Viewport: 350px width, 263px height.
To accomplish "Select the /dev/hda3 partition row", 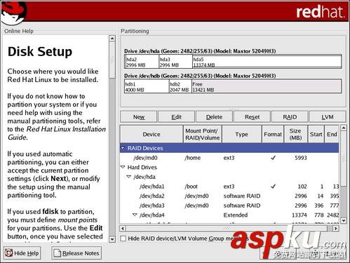I will pyautogui.click(x=229, y=205).
